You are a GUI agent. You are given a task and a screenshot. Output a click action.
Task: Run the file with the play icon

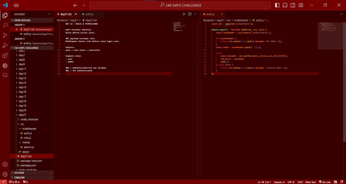pos(184,14)
